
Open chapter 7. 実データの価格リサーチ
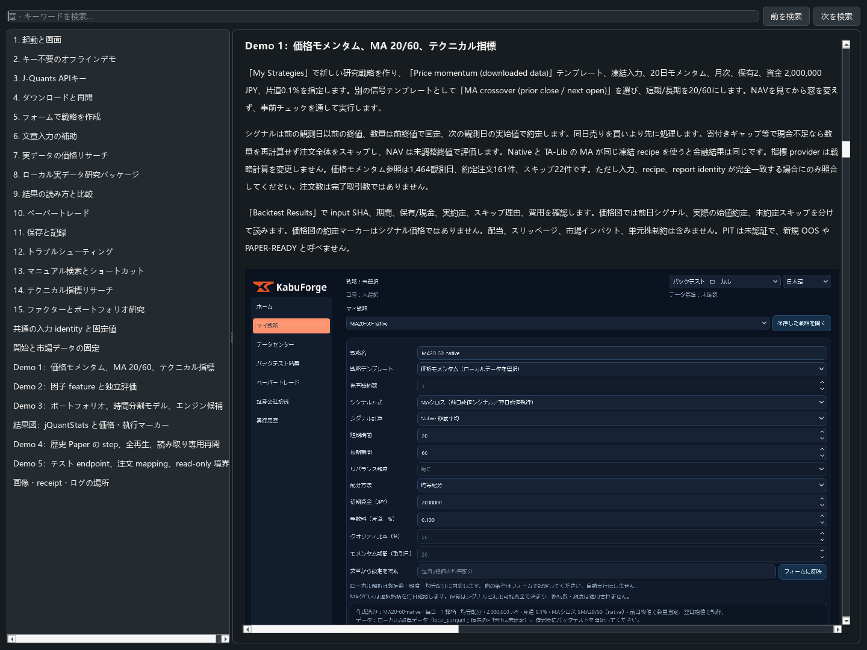pos(119,155)
